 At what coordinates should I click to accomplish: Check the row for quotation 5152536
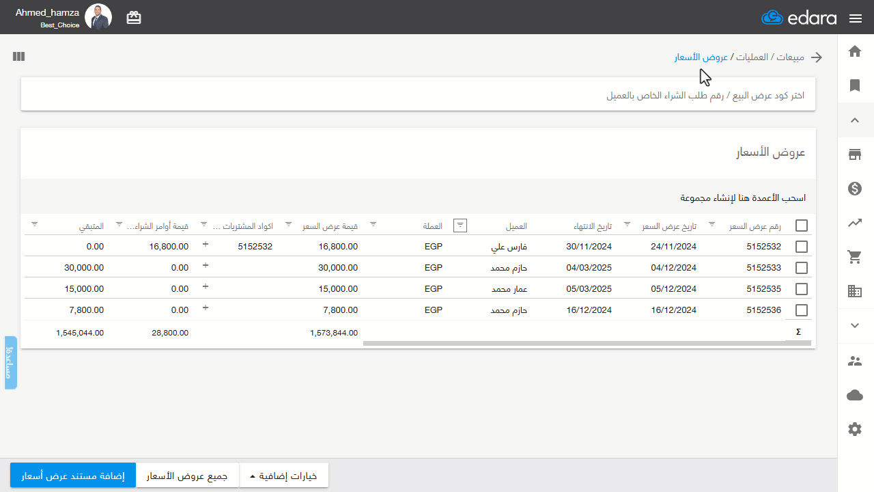[802, 310]
